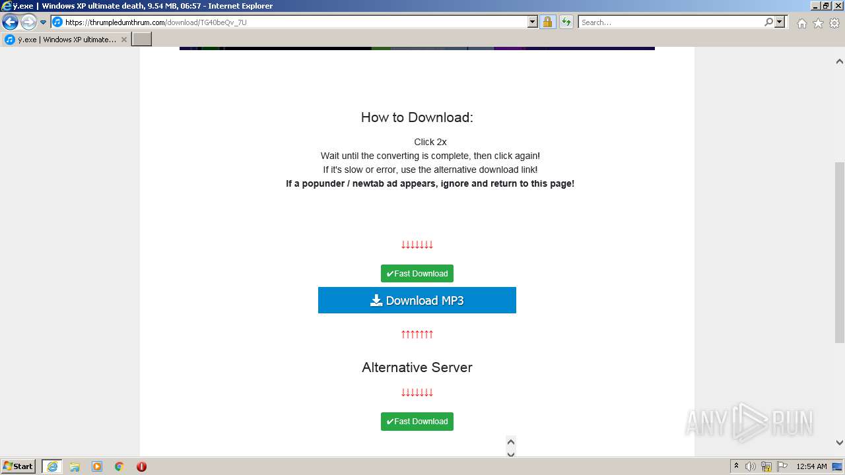
Task: Click the vertical scrollbar thumb
Action: (x=839, y=253)
